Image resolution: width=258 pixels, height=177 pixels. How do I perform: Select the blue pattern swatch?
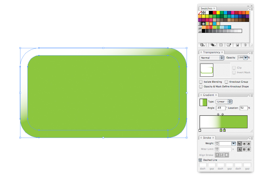point(214,24)
